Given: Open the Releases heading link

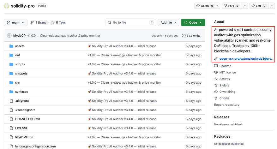Looking at the screenshot, I should click(221, 117).
